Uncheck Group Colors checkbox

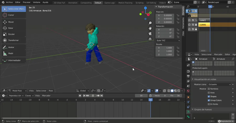tap(209, 100)
